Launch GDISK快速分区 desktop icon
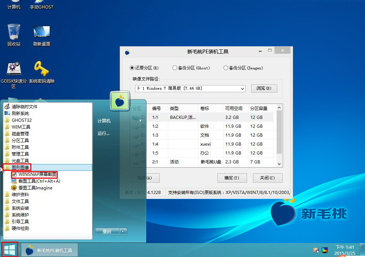The height and width of the screenshot is (257, 365). point(14,74)
